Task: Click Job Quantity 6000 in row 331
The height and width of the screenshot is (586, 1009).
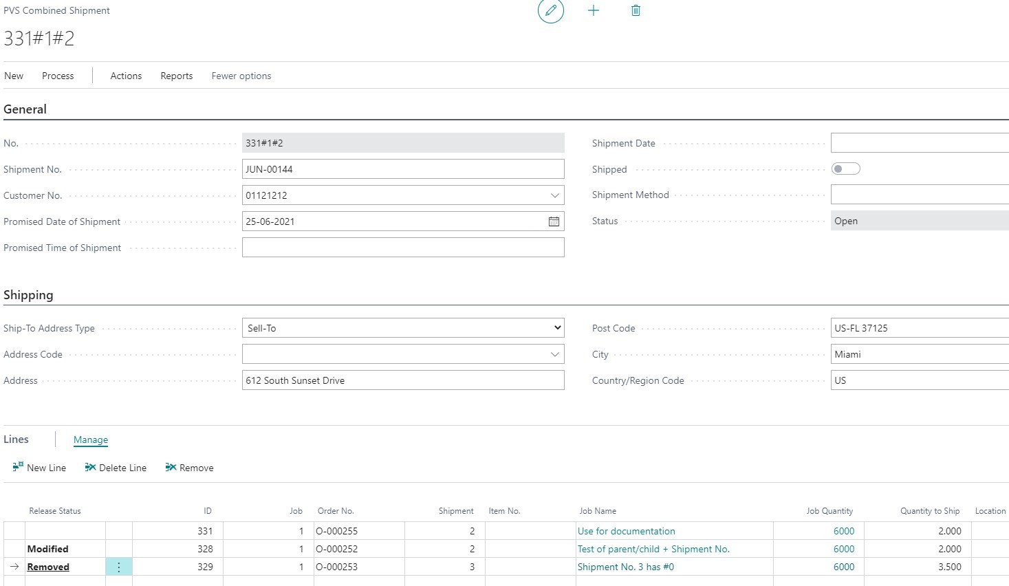Action: (x=844, y=531)
